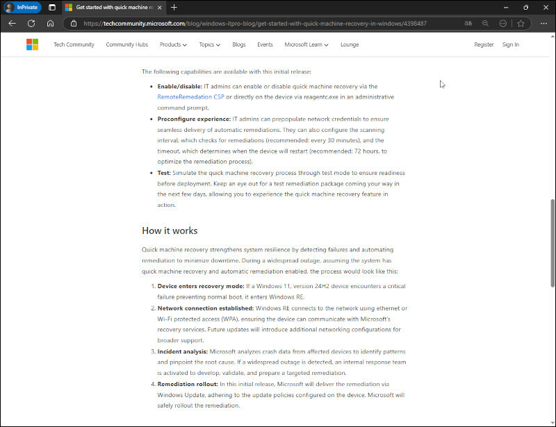
Task: Open the Settings and more menu
Action: [x=543, y=24]
